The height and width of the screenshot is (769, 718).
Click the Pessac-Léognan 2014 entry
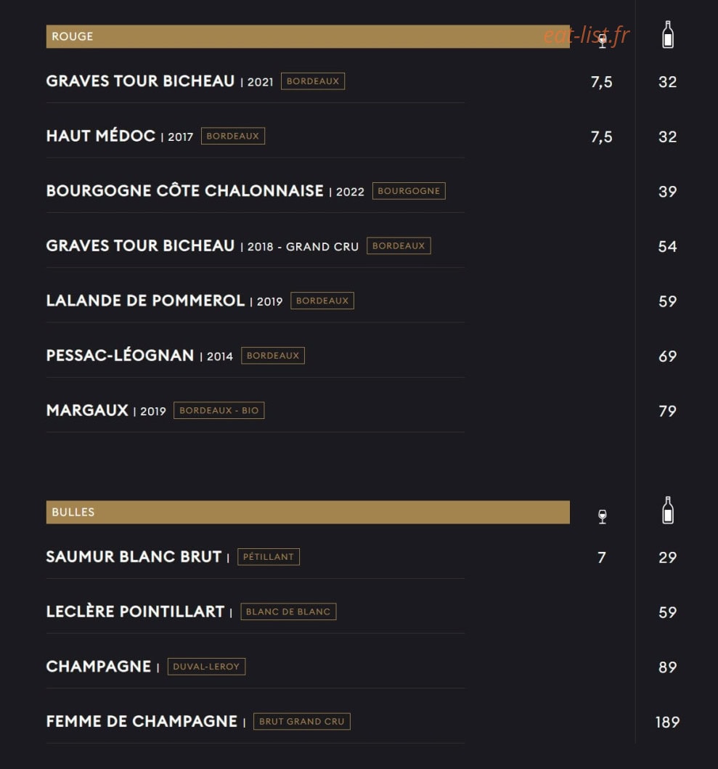139,356
